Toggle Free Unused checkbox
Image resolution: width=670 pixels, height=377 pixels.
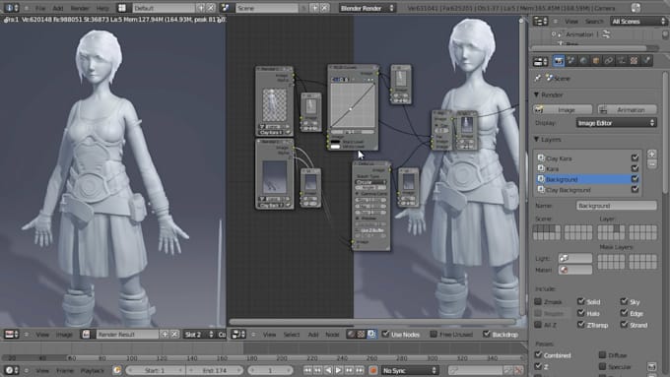434,334
